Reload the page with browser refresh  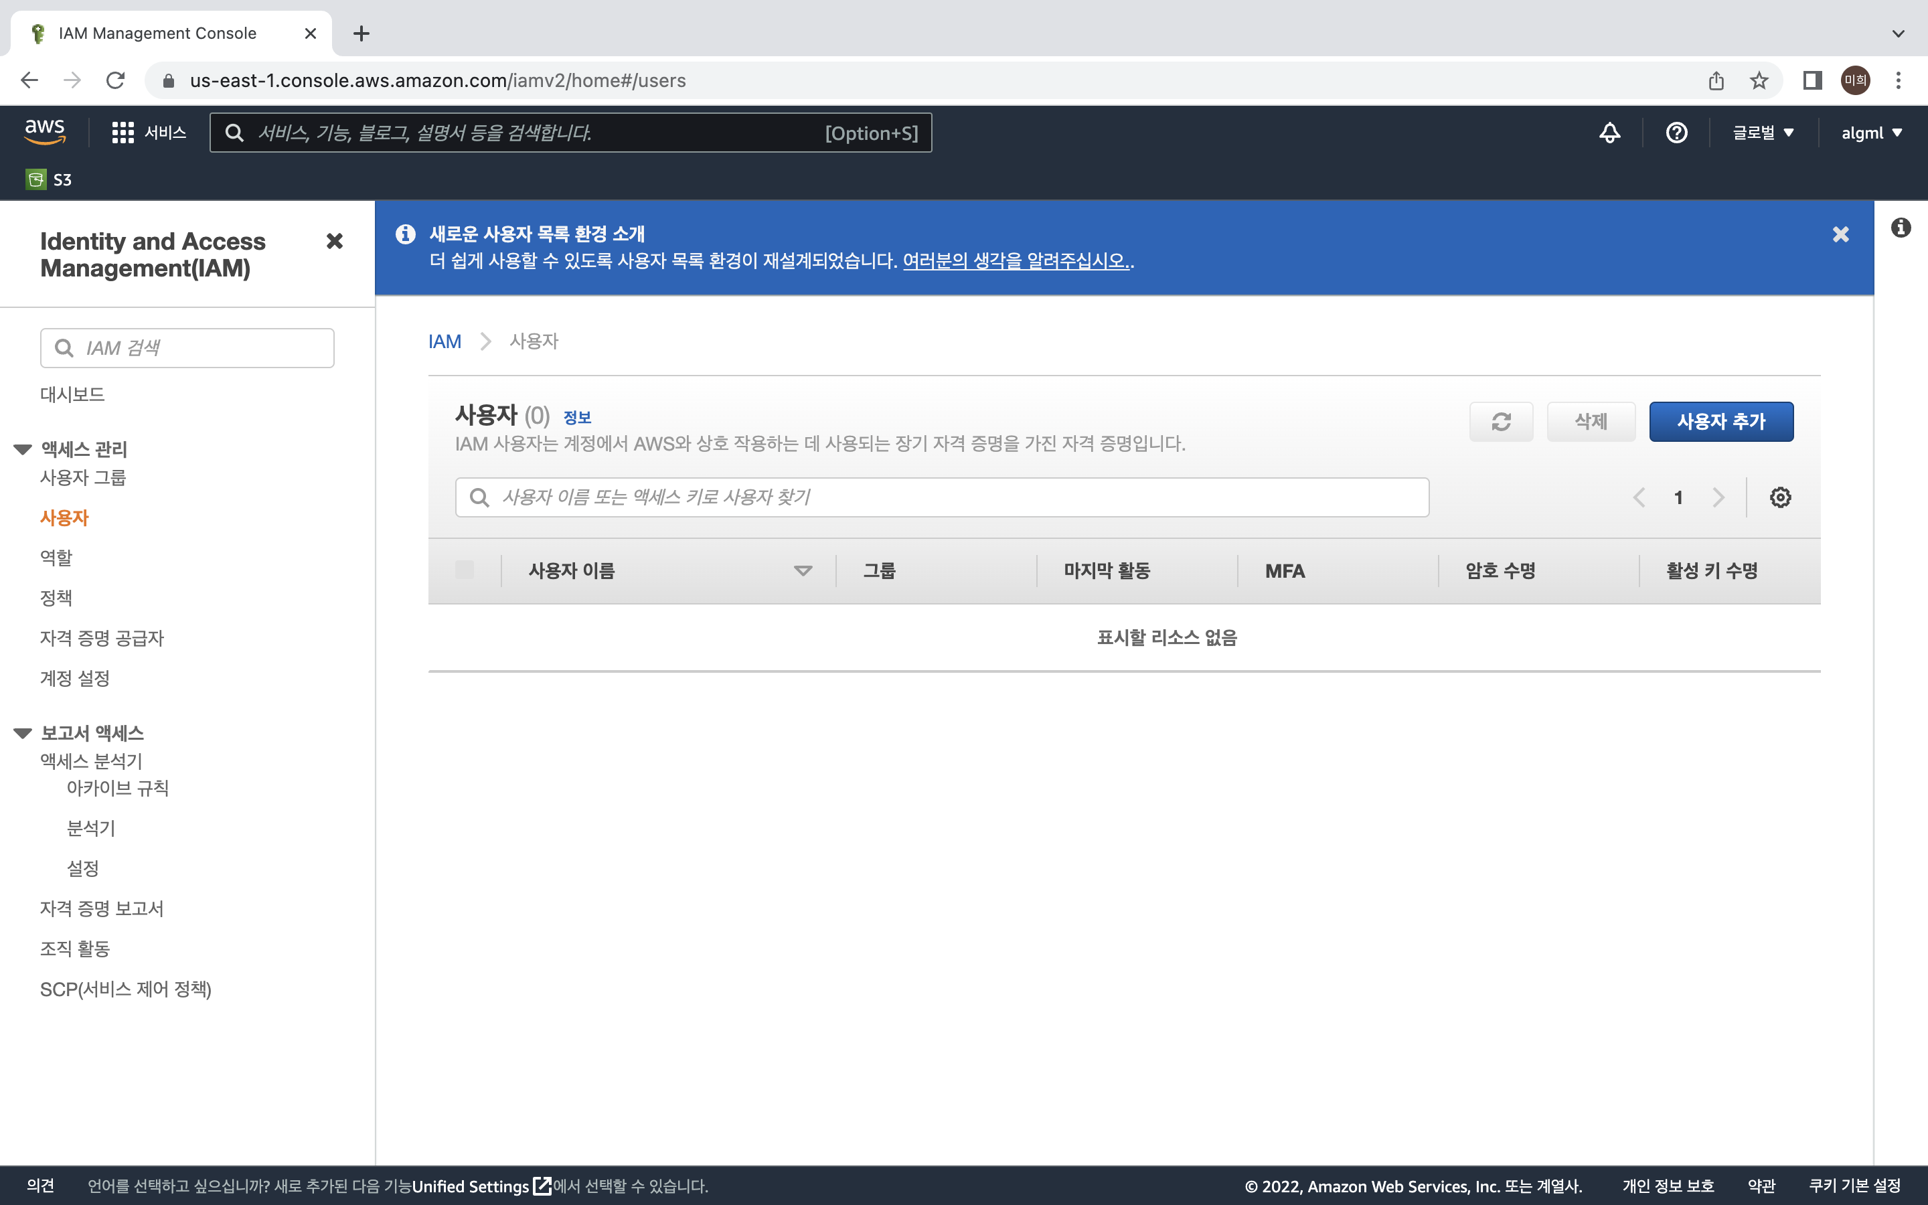click(x=116, y=80)
